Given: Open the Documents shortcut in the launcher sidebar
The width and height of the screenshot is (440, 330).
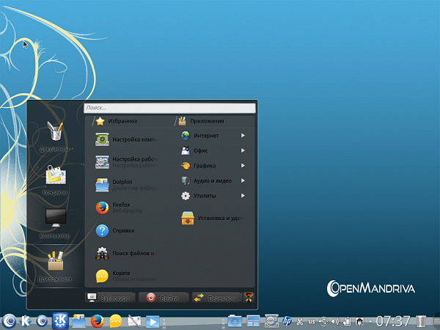Looking at the screenshot, I should 55,137.
